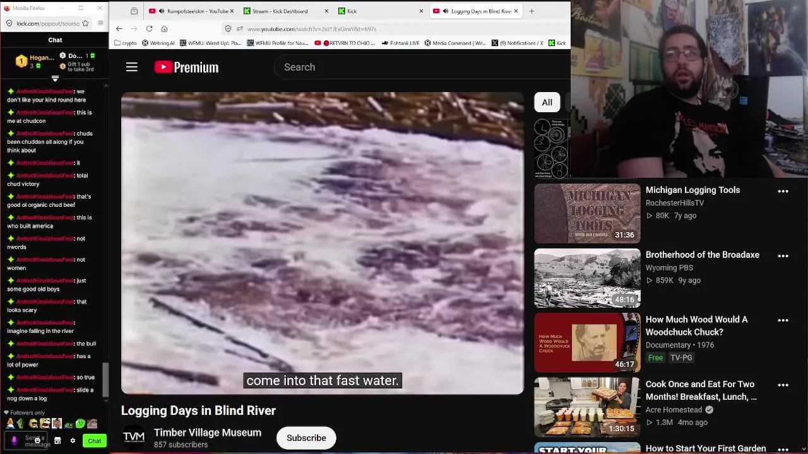The image size is (808, 454).
Task: Click the YouTube Premium logo
Action: [186, 67]
